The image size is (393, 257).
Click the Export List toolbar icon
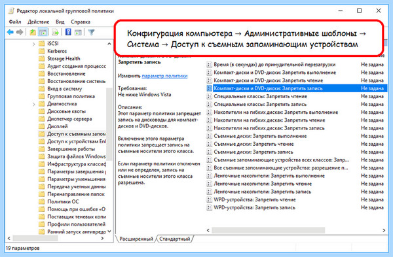tap(55, 32)
